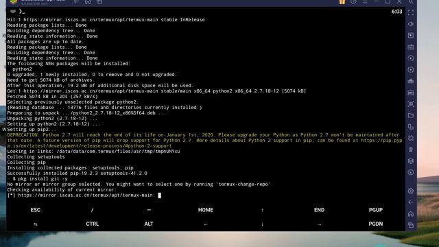Viewport: 439px width, 247px height.
Task: Click the cursor lock play-box sidebar icon
Action: tap(411, 36)
